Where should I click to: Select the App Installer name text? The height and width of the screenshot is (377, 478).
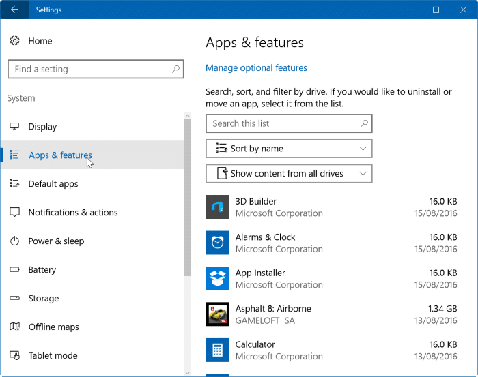pyautogui.click(x=260, y=273)
